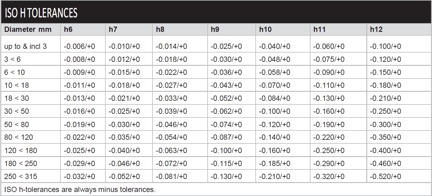Image resolution: width=432 pixels, height=196 pixels.
Task: Select the -0.043/+0 tolerance cell
Action: [x=226, y=85]
